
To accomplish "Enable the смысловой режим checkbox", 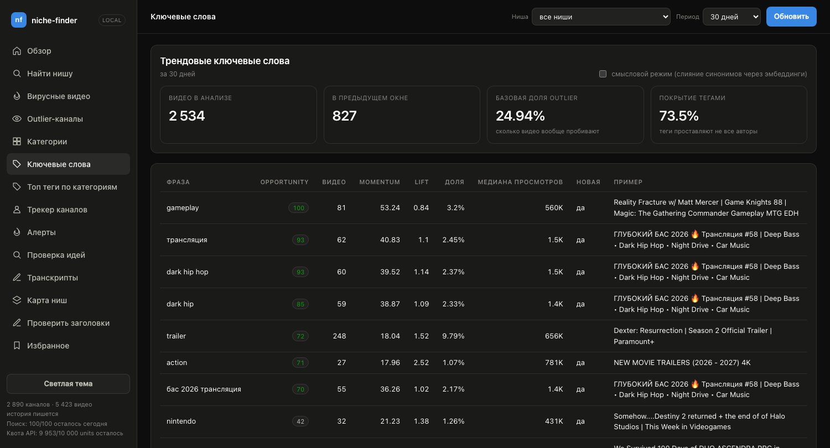I will (603, 74).
